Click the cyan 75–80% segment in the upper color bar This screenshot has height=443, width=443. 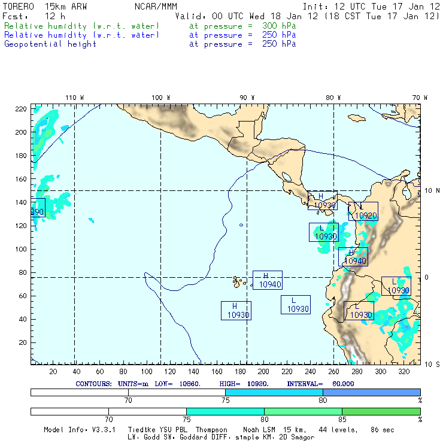pos(274,392)
